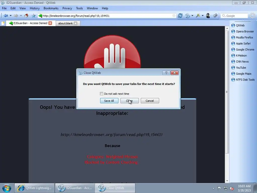Click the Forward arrow icon

tap(16, 16)
